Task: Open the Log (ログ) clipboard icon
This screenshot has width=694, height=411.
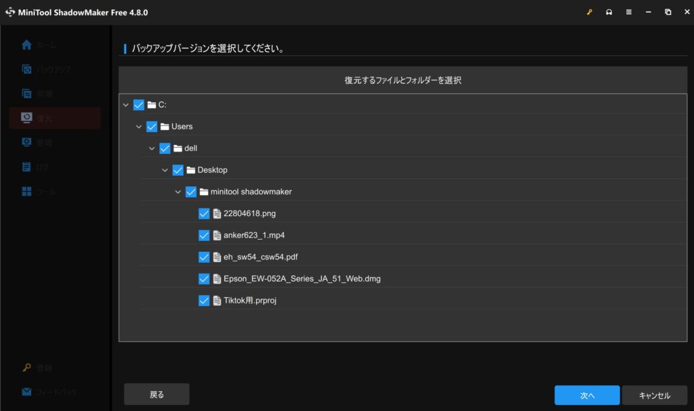Action: 26,167
